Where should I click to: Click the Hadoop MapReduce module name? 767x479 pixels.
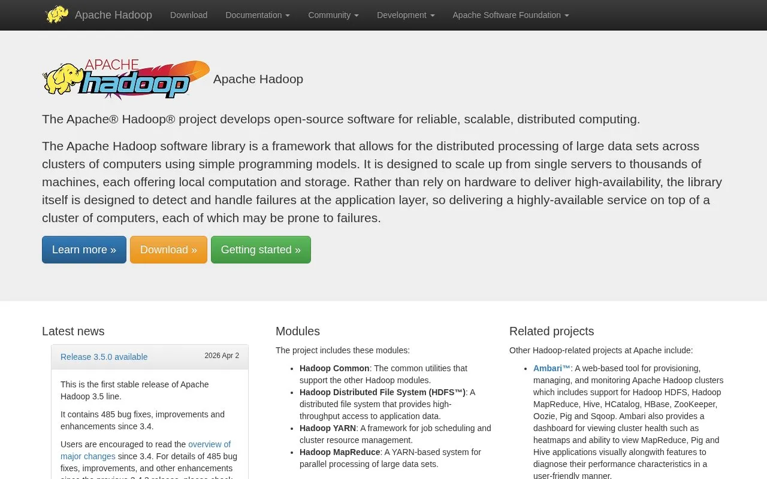point(340,452)
